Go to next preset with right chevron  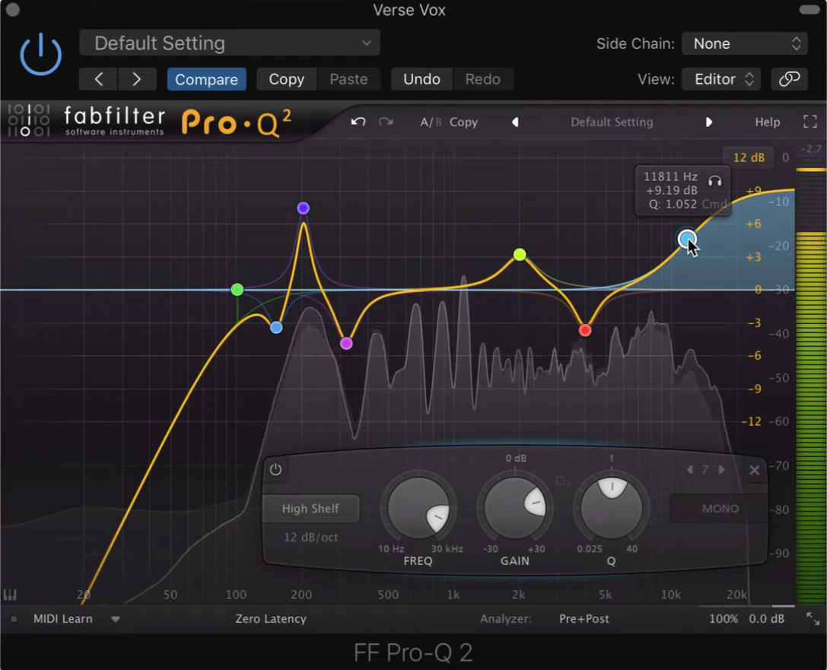[137, 79]
